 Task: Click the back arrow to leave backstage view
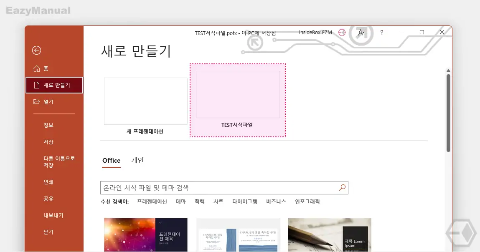tap(36, 50)
